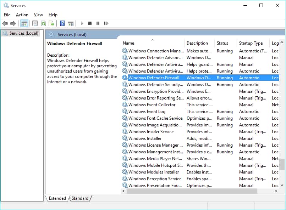Viewport: 286px width, 210px height.
Task: Open the Action menu
Action: [x=22, y=15]
